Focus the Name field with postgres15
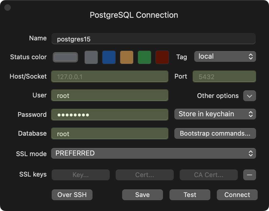The image size is (269, 211). [x=153, y=39]
